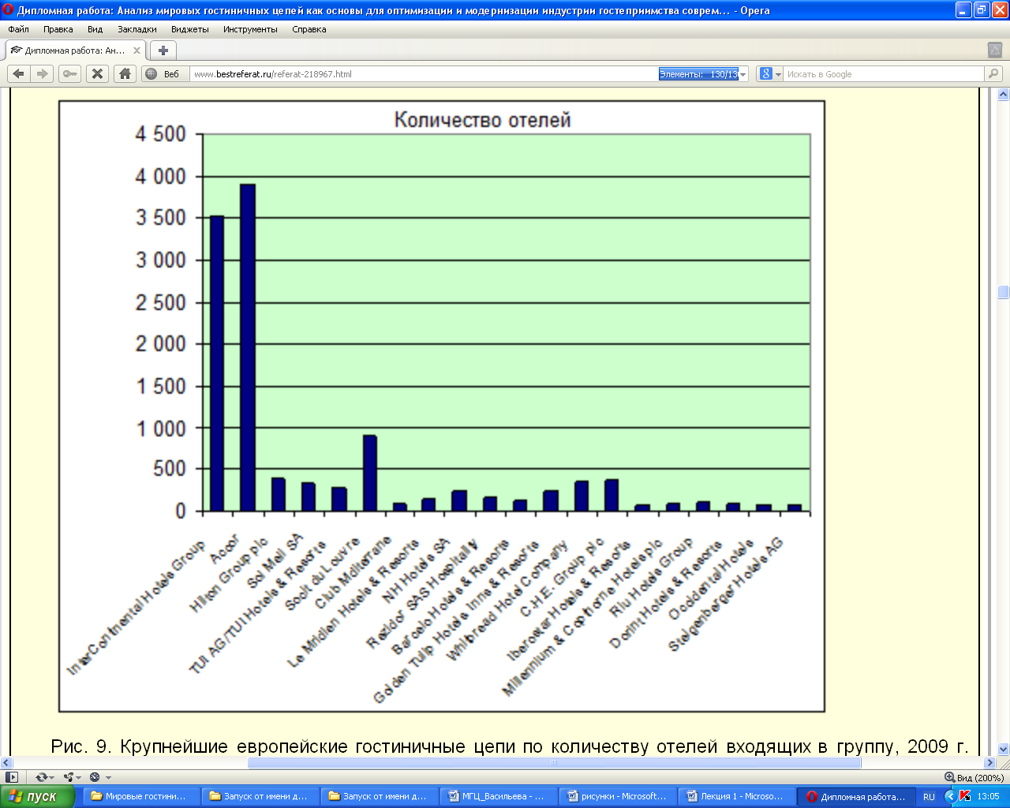The image size is (1010, 808).
Task: Go forward with the Forward arrow button
Action: click(x=43, y=73)
